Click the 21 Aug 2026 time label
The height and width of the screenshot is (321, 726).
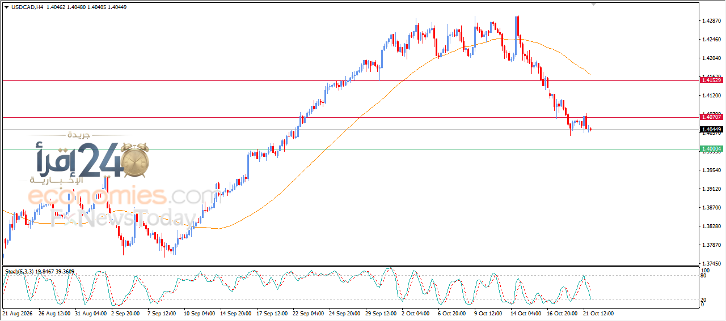tap(17, 313)
